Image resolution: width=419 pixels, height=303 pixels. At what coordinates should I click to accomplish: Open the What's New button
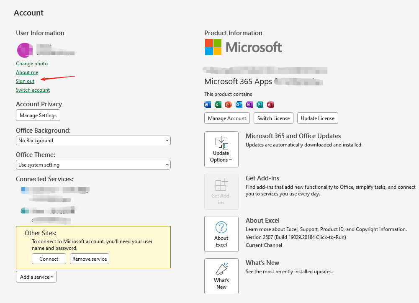pos(221,276)
